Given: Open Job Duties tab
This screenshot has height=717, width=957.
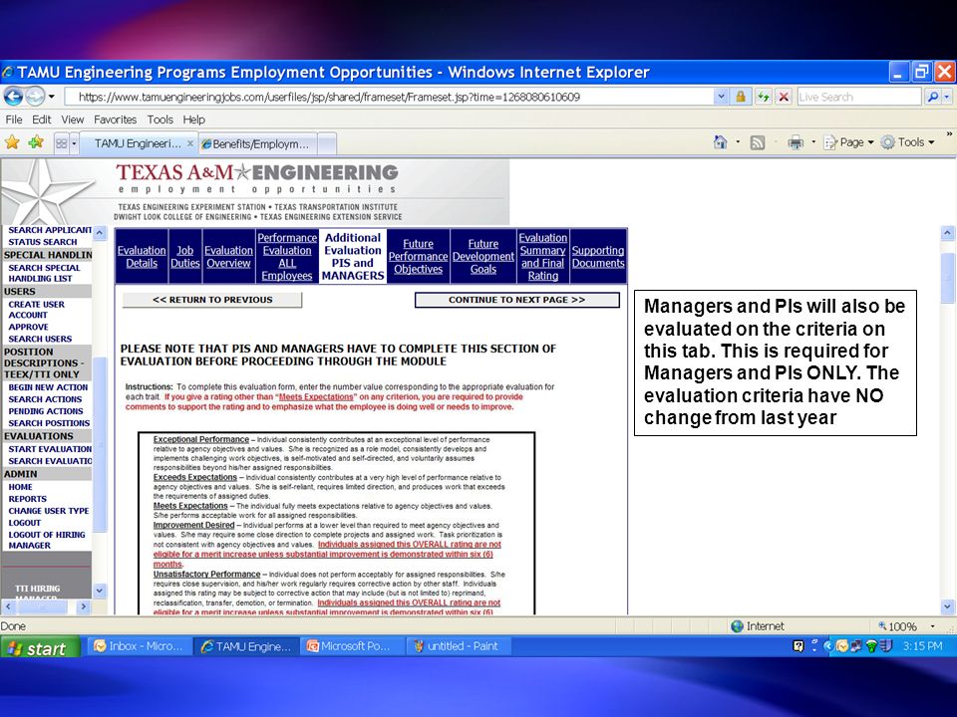Looking at the screenshot, I should tap(185, 257).
